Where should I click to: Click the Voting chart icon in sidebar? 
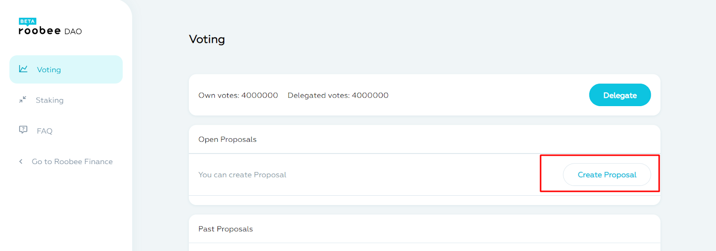click(x=23, y=69)
